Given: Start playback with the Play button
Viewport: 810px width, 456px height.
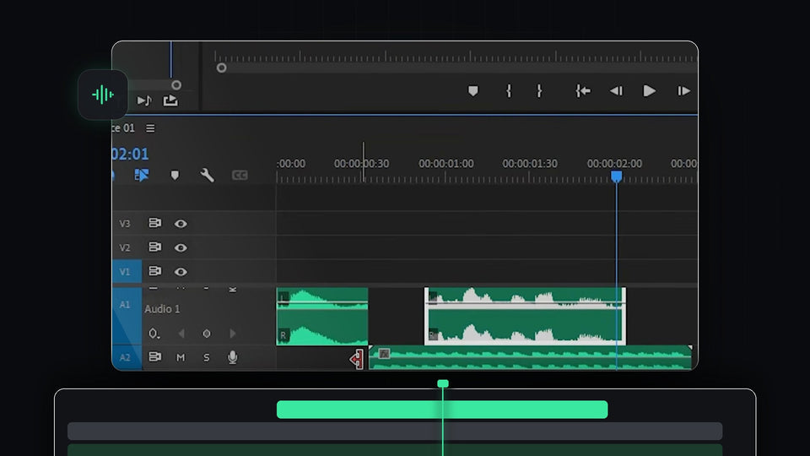Looking at the screenshot, I should point(650,91).
